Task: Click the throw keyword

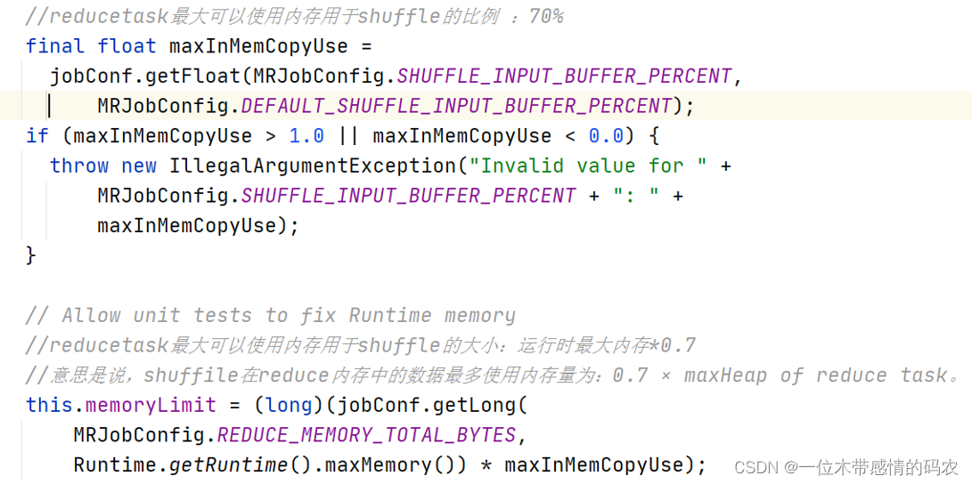Action: (79, 165)
